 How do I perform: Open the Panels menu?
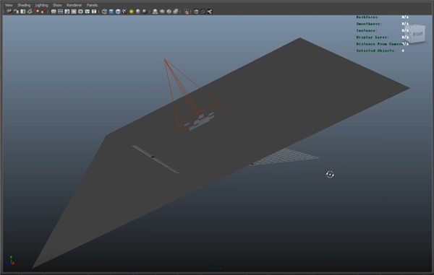click(92, 5)
